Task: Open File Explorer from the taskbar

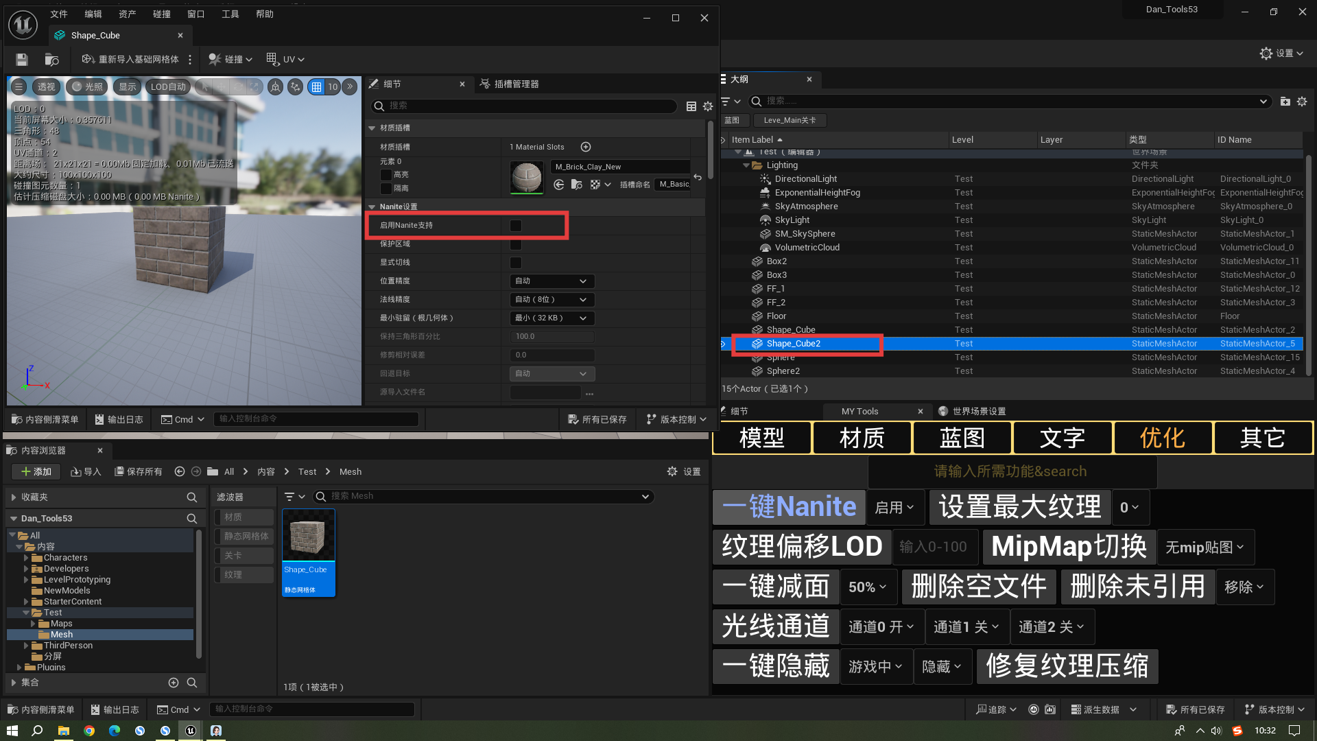Action: [x=63, y=731]
